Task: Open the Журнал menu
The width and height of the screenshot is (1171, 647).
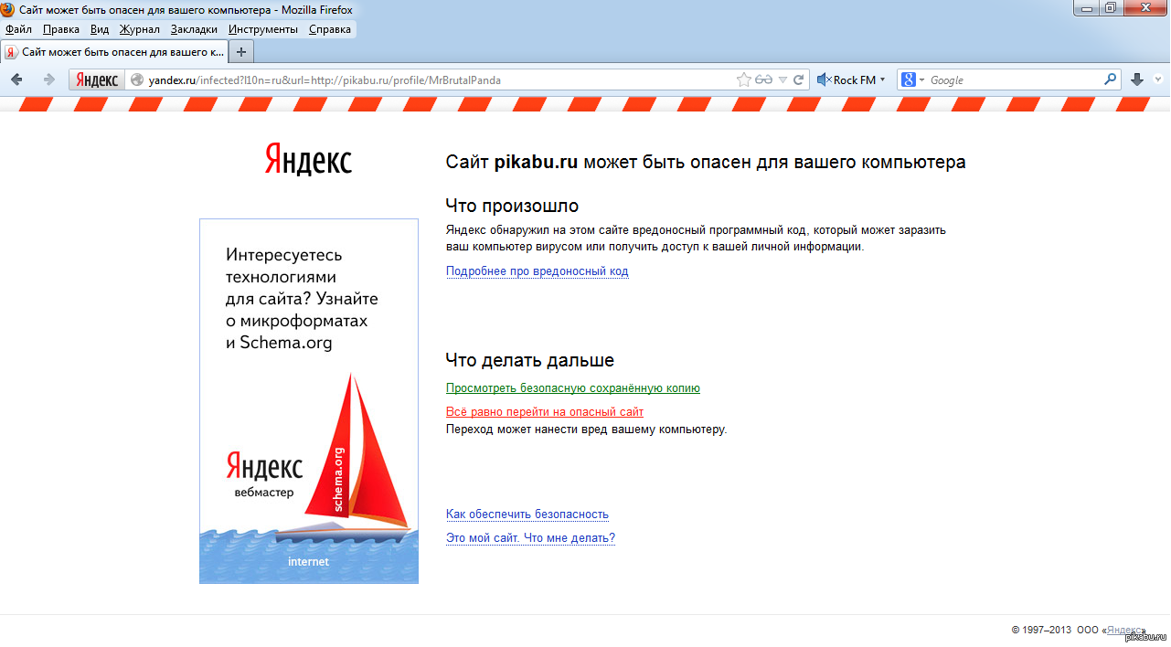Action: click(x=140, y=29)
